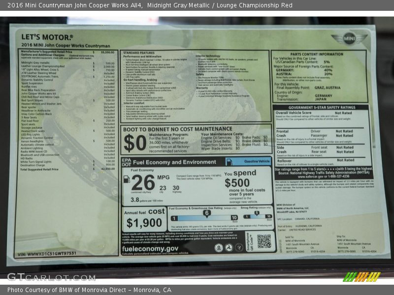Click the 'GERMANY:' parts content row
The width and height of the screenshot is (394, 295).
pyautogui.click(x=304, y=70)
